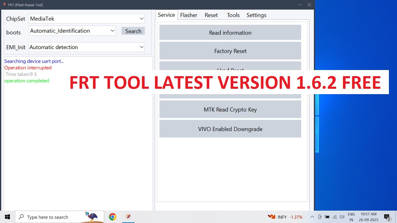Viewport: 397px width, 223px height.
Task: Select the 'Operation interrupted' log line
Action: [x=28, y=68]
